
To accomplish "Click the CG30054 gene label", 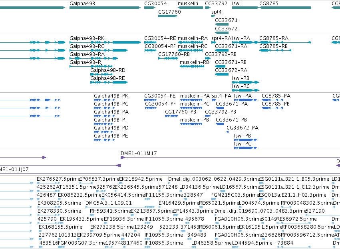I will [x=155, y=4].
